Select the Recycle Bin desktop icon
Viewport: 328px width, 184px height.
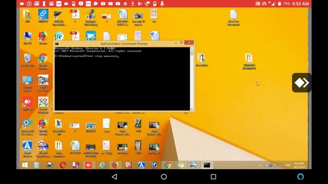tap(27, 60)
